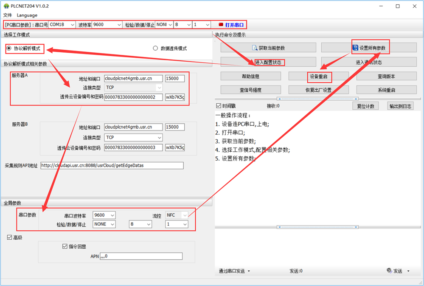Click the red 打开串口 open-port icon

coord(221,25)
